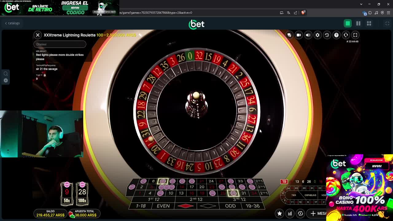Open the extension with blue badge 3
This screenshot has width=393, height=221.
coord(364,13)
